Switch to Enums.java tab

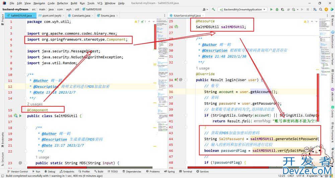[108, 16]
